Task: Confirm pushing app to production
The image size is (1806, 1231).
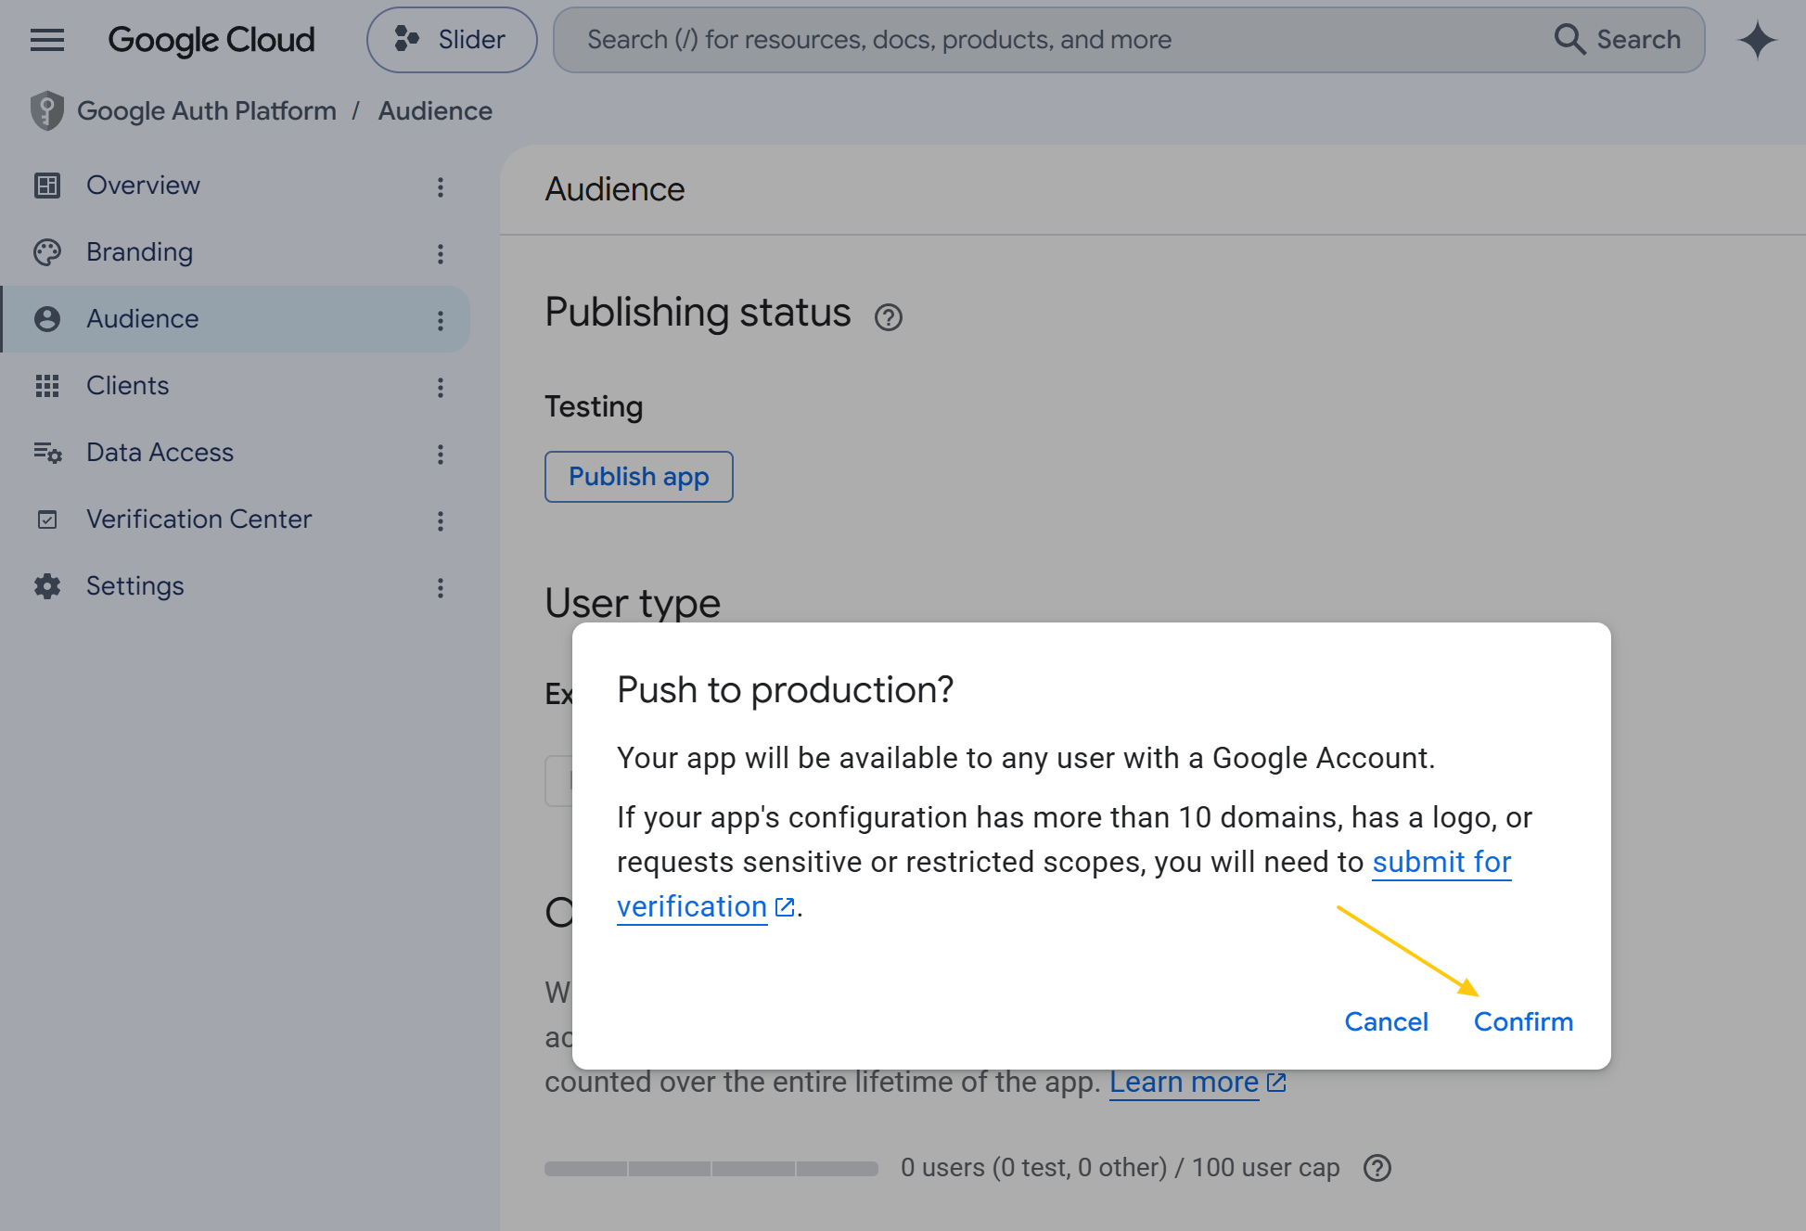Action: point(1523,1021)
